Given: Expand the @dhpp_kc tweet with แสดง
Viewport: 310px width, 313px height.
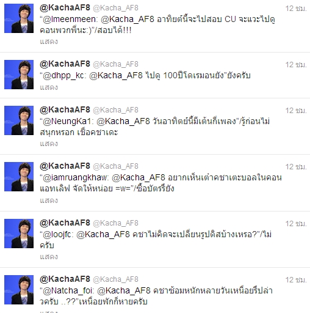Looking at the screenshot, I should pos(49,87).
